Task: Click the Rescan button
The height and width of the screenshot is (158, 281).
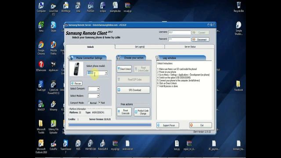Action: tap(76, 83)
